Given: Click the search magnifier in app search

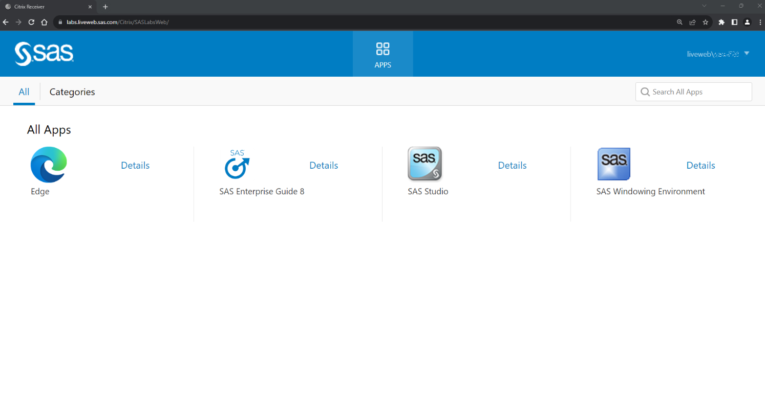Looking at the screenshot, I should 645,92.
